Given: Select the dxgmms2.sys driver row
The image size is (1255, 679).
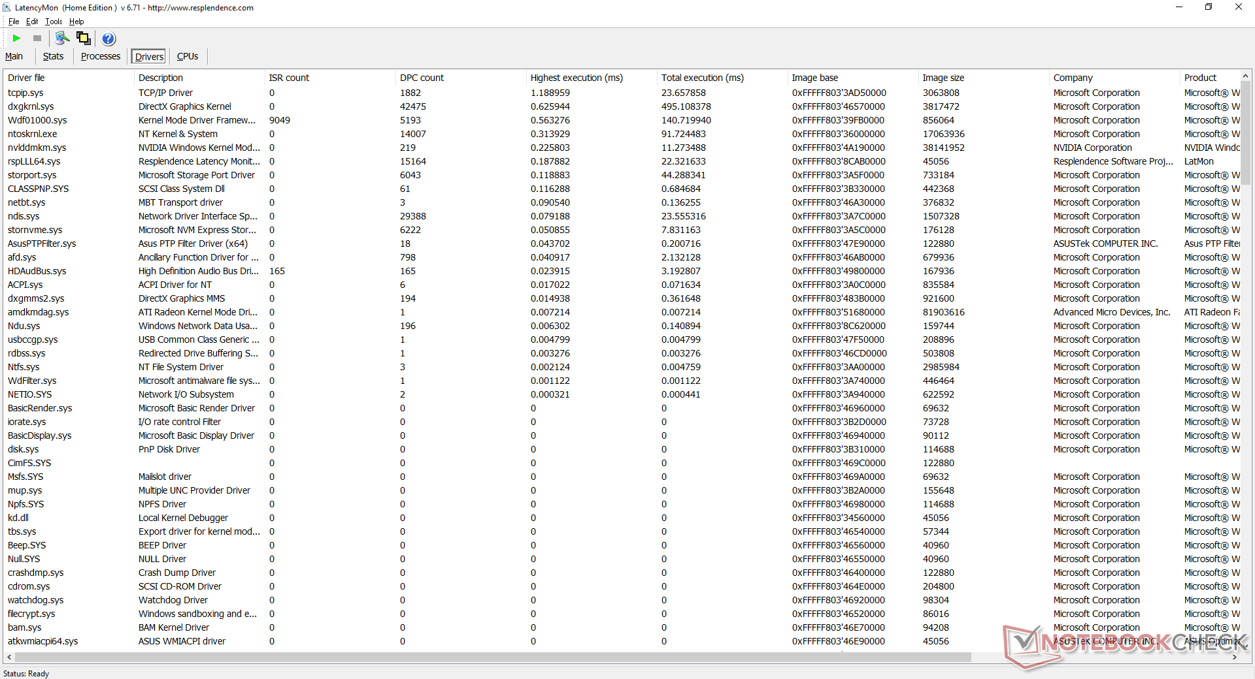Looking at the screenshot, I should tap(622, 298).
